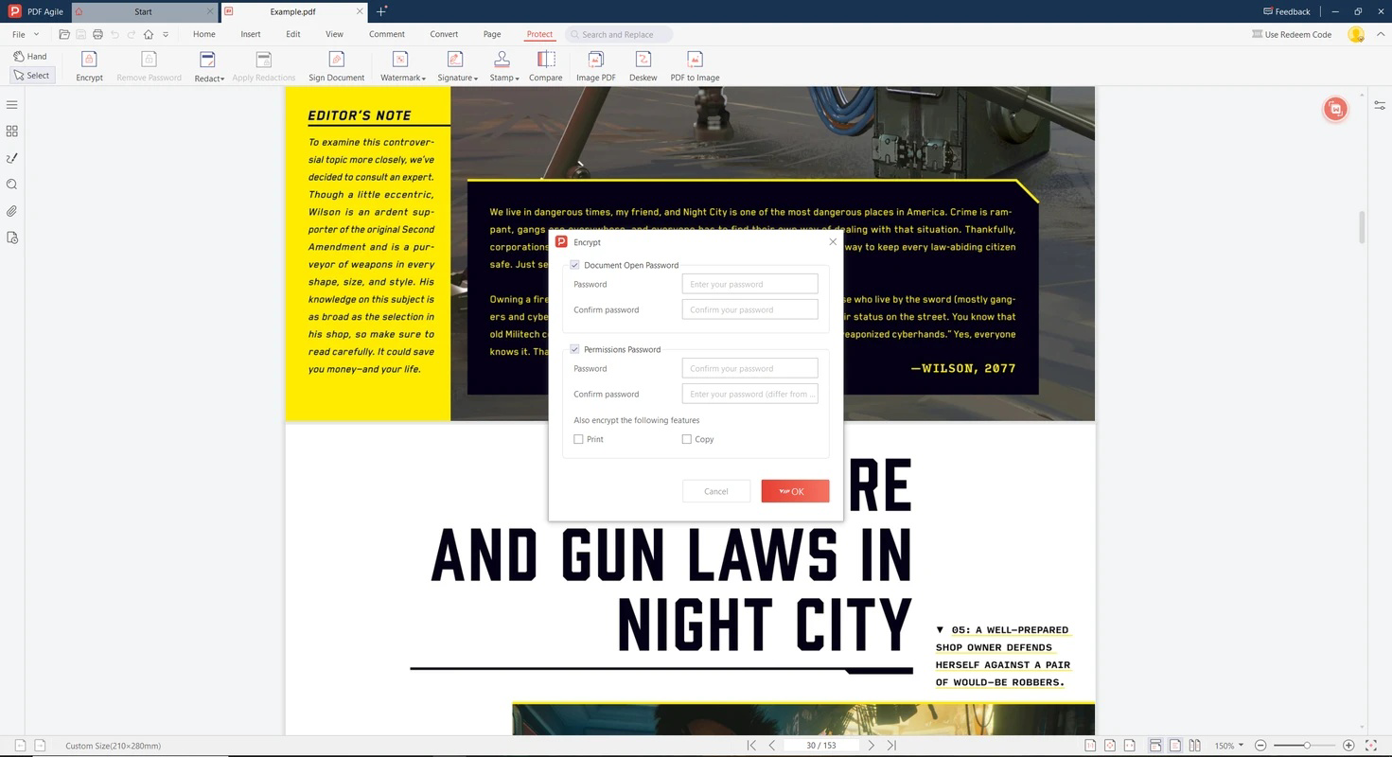Image resolution: width=1392 pixels, height=757 pixels.
Task: Jump to the last page
Action: point(891,746)
